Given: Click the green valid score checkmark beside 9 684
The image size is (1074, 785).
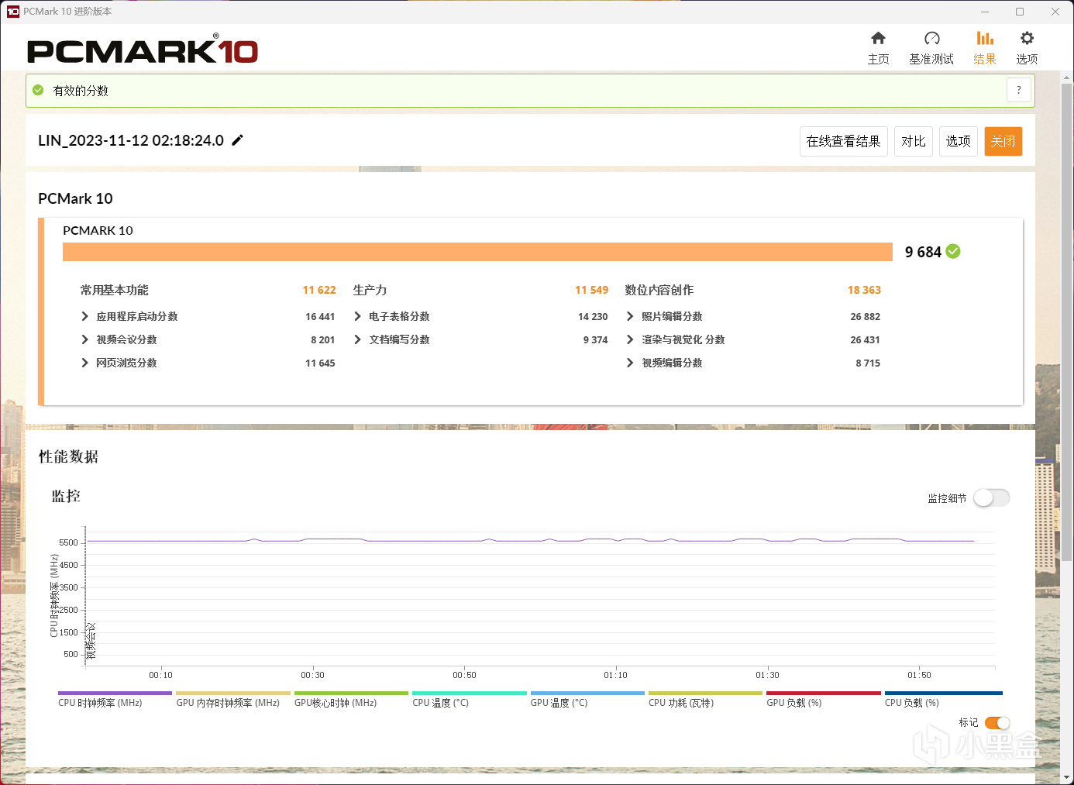Looking at the screenshot, I should [x=953, y=251].
